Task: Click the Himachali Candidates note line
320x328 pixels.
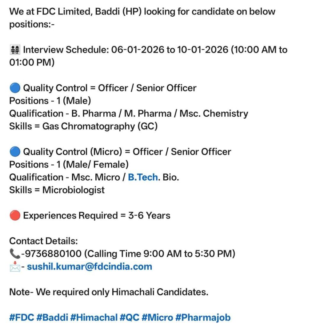Action: coord(109,292)
